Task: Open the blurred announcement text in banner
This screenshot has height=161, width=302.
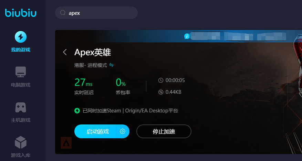Action: 238,36
